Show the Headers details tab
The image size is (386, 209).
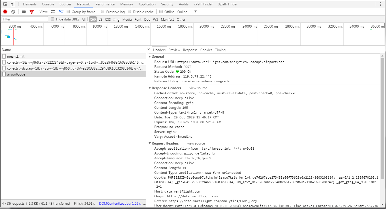click(x=159, y=50)
